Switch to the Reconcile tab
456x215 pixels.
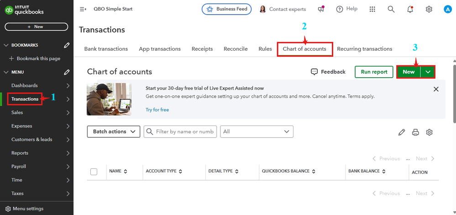coord(236,49)
